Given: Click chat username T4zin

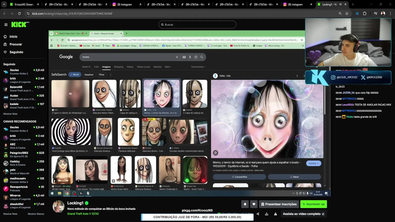Looking at the screenshot, I should (349, 117).
